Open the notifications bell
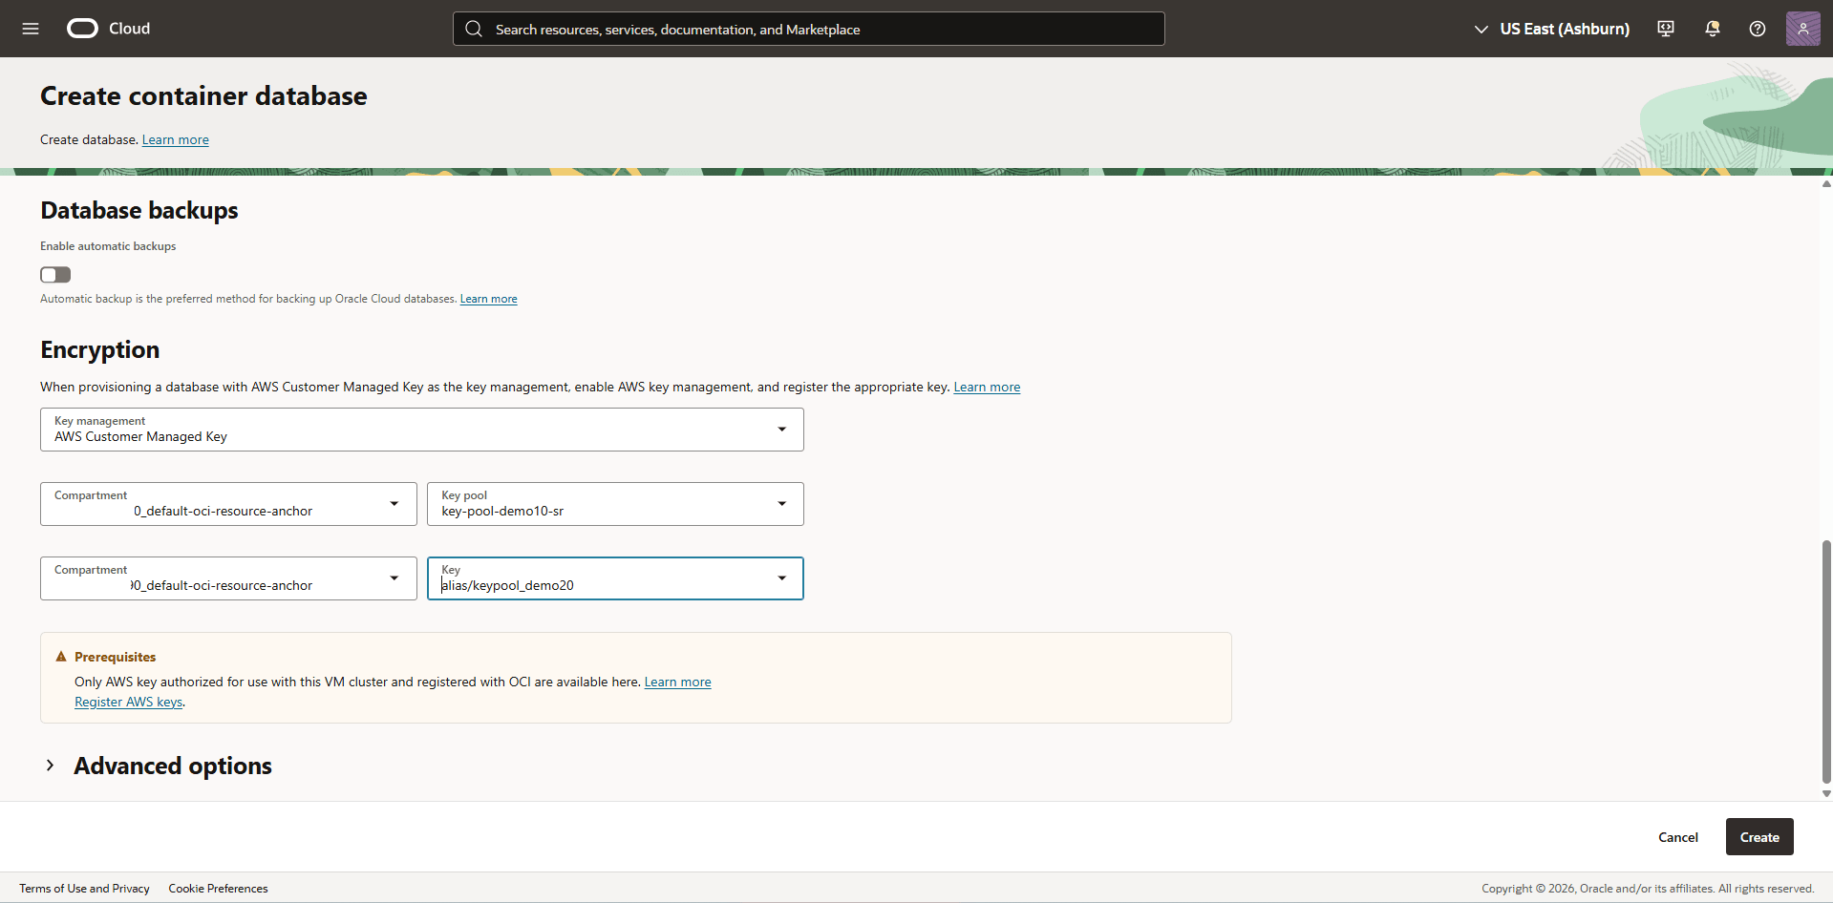Viewport: 1833px width, 903px height. [x=1712, y=29]
